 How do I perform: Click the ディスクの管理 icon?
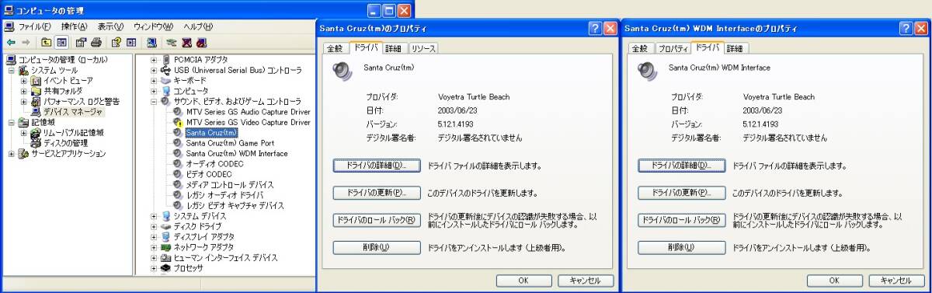click(x=36, y=143)
